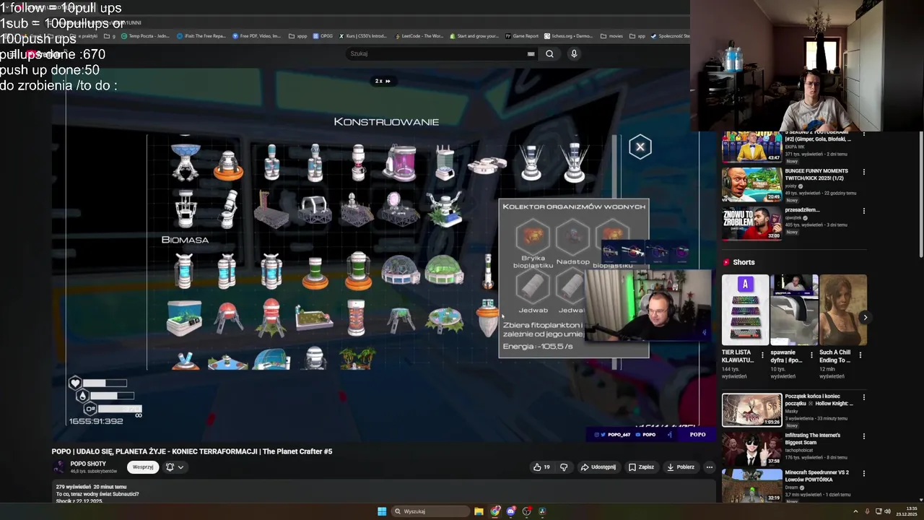This screenshot has height=520, width=924.
Task: Dislike the video with thumbs down
Action: 564,467
